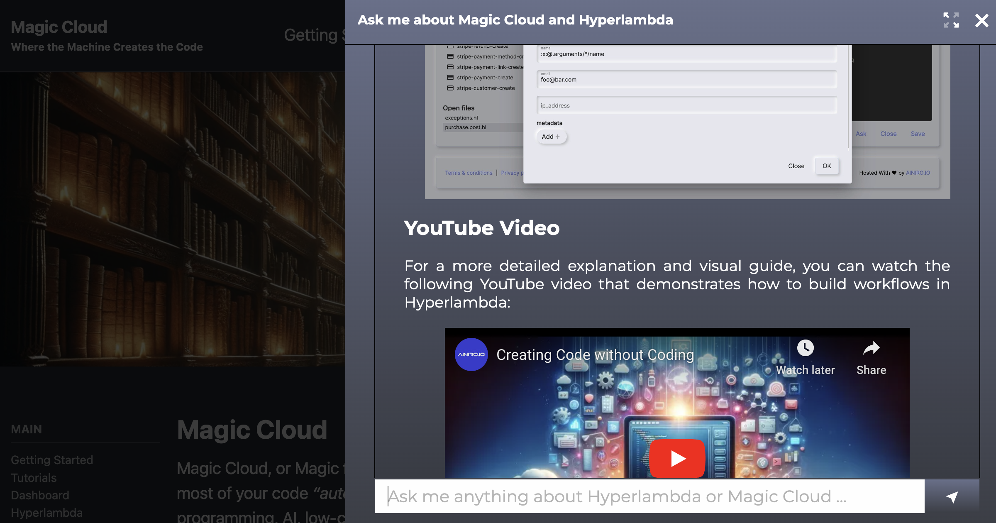Send the chat question with the arrow button
The width and height of the screenshot is (996, 523).
coord(952,496)
